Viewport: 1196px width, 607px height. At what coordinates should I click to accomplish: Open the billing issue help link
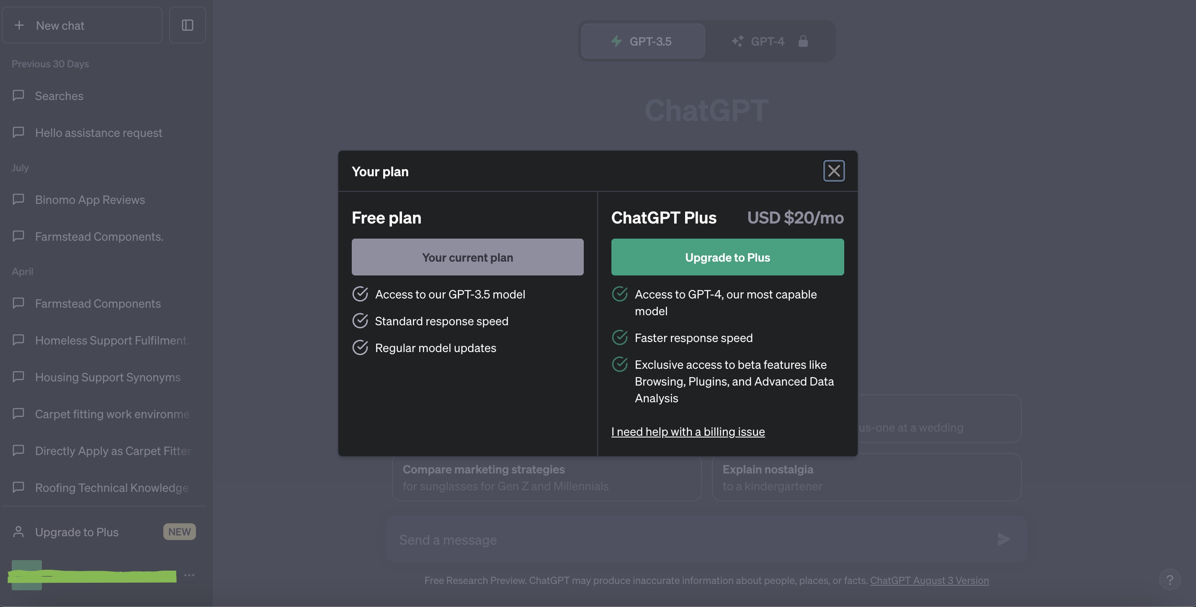click(x=688, y=432)
